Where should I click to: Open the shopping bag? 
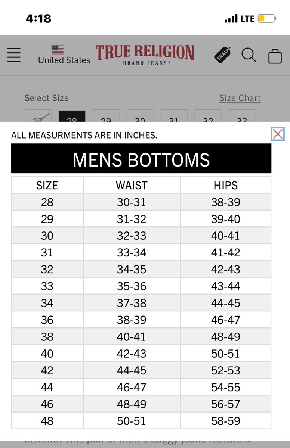pos(275,56)
